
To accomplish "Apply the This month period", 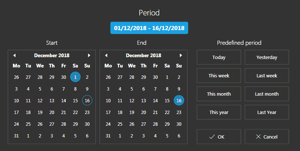I will 219,94.
